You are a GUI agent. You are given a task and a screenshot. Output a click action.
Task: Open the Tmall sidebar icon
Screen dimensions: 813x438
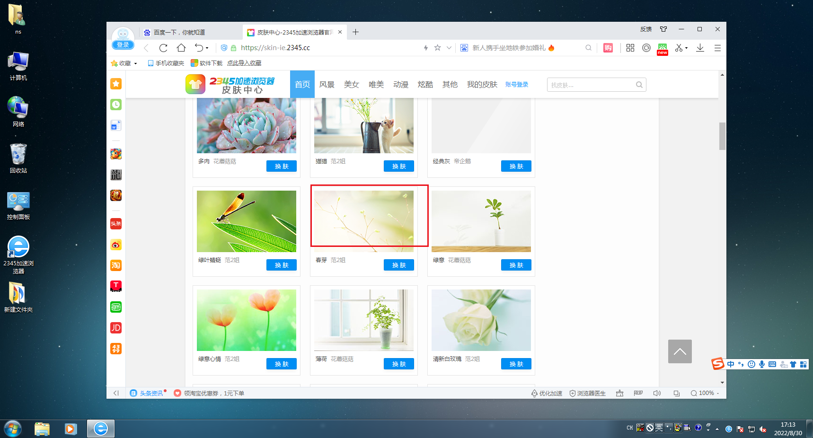click(116, 286)
